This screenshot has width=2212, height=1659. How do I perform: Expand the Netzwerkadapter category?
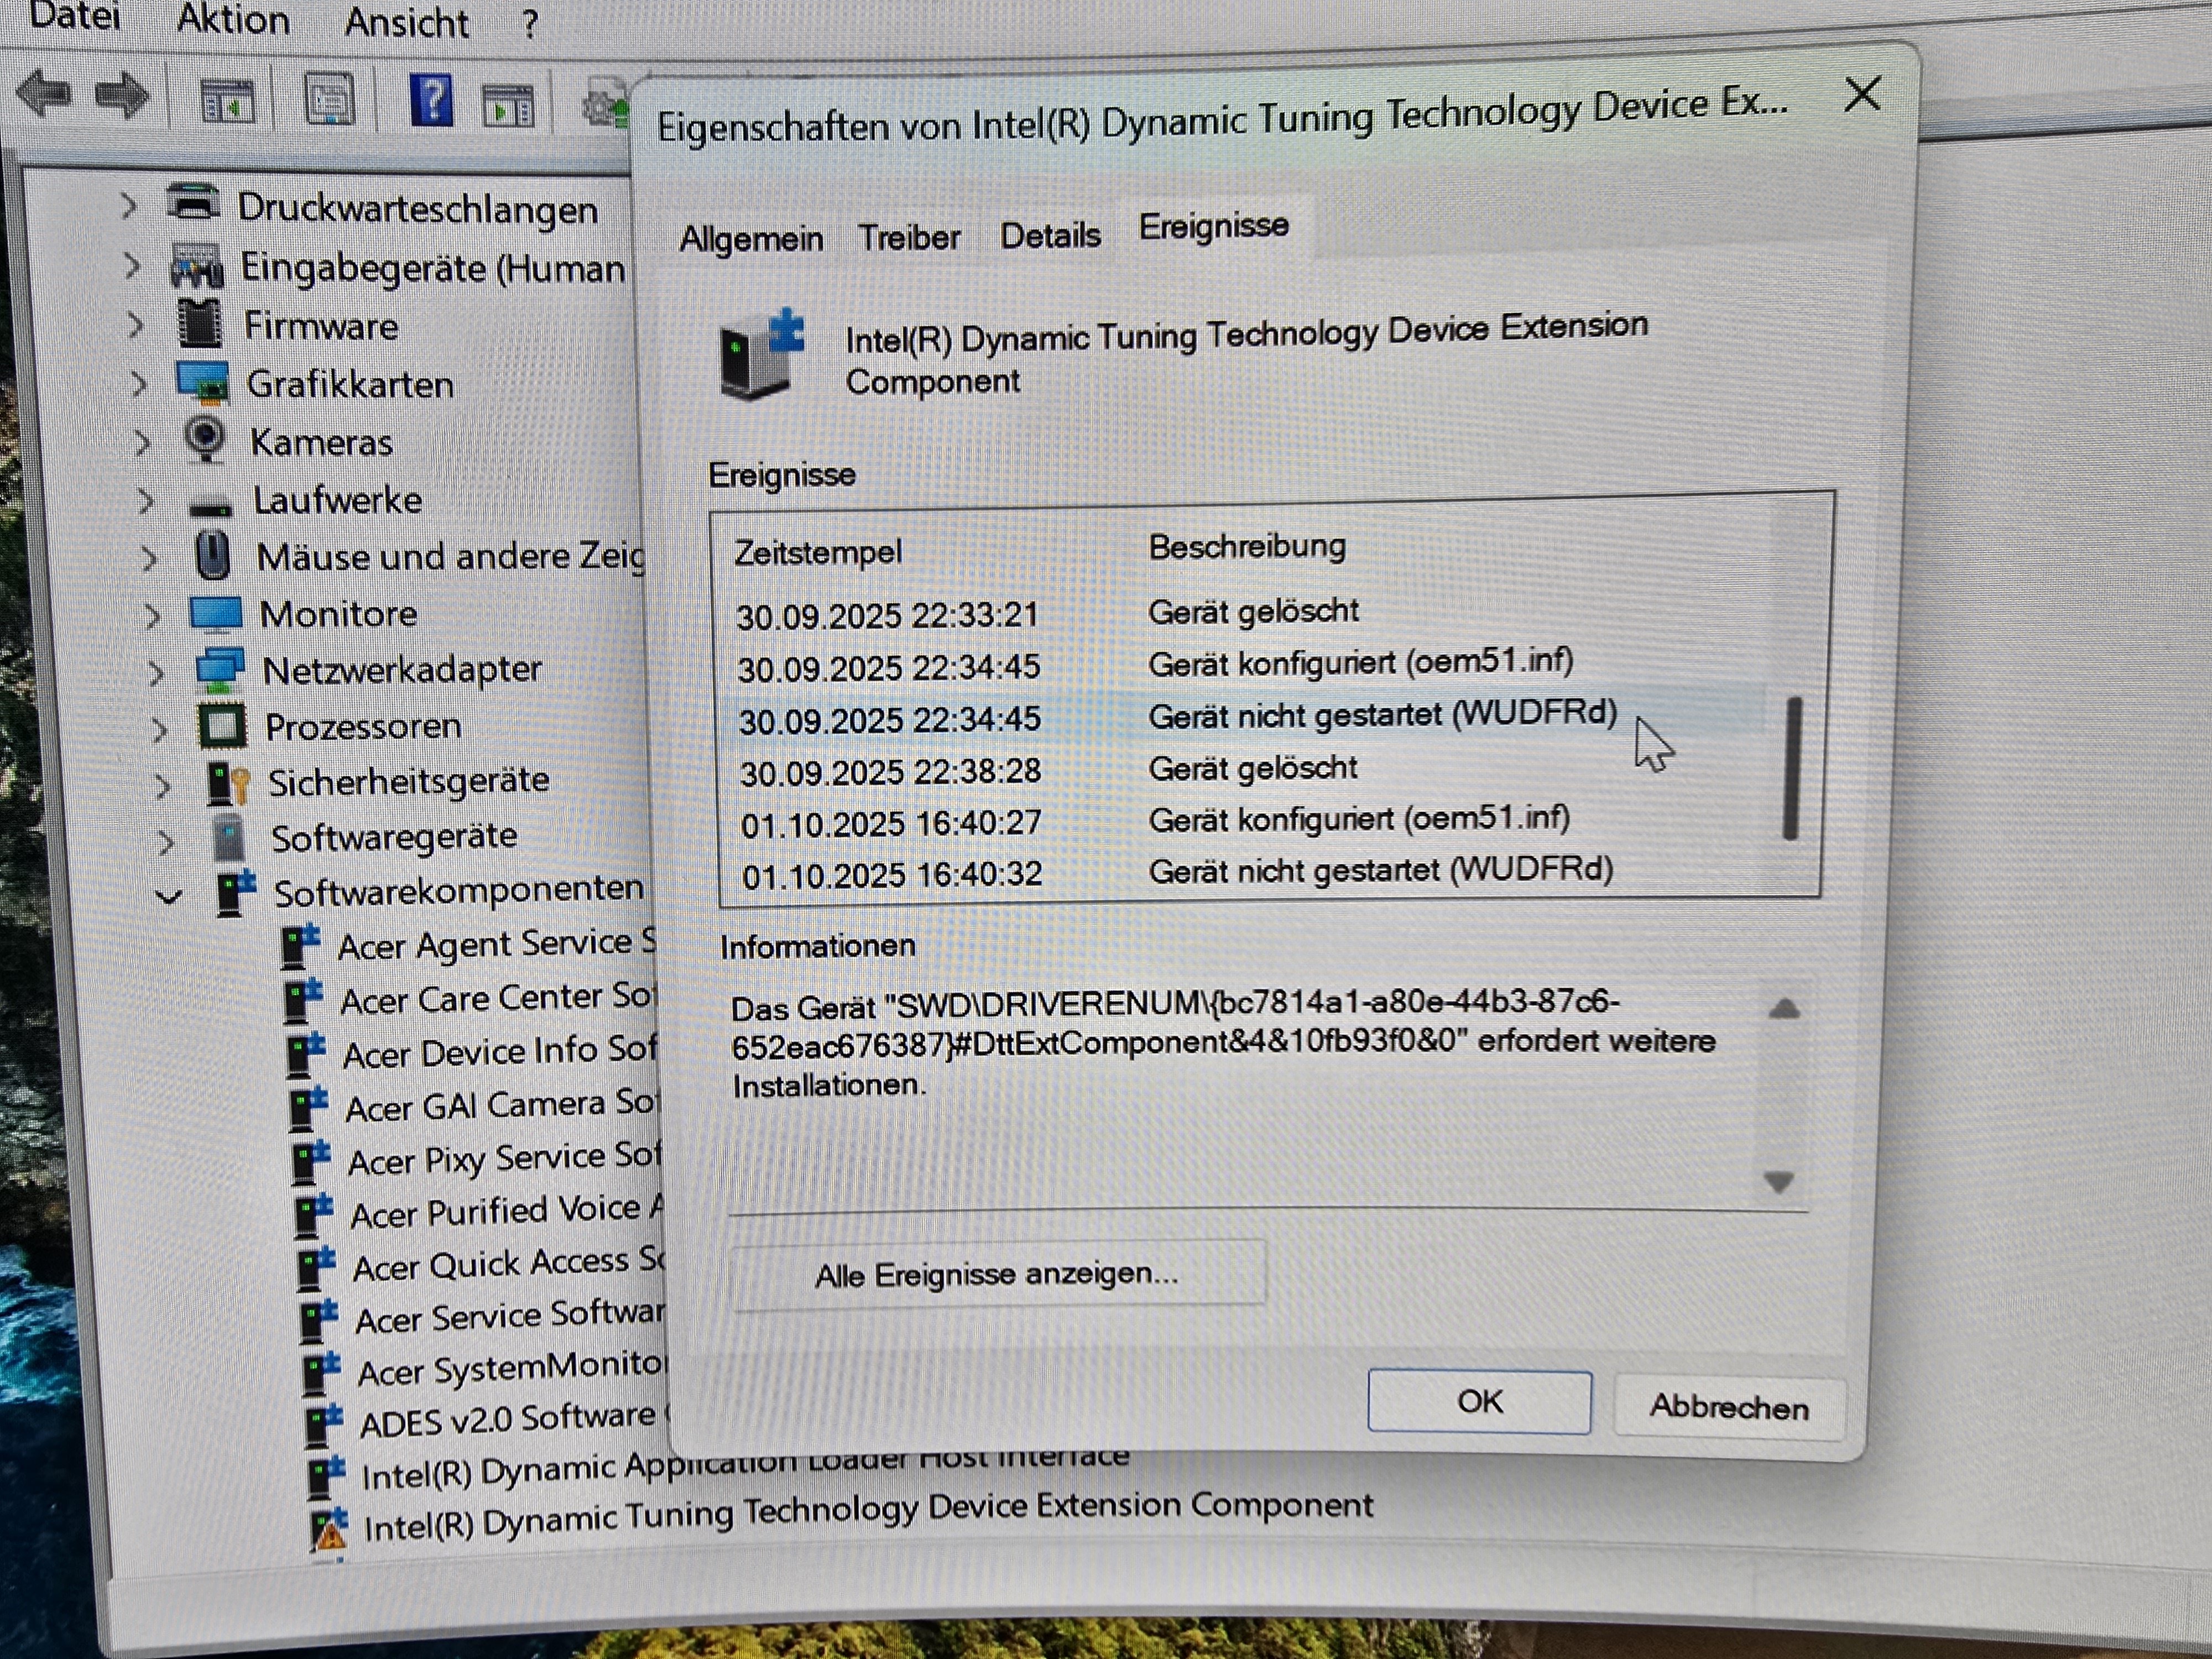click(156, 672)
